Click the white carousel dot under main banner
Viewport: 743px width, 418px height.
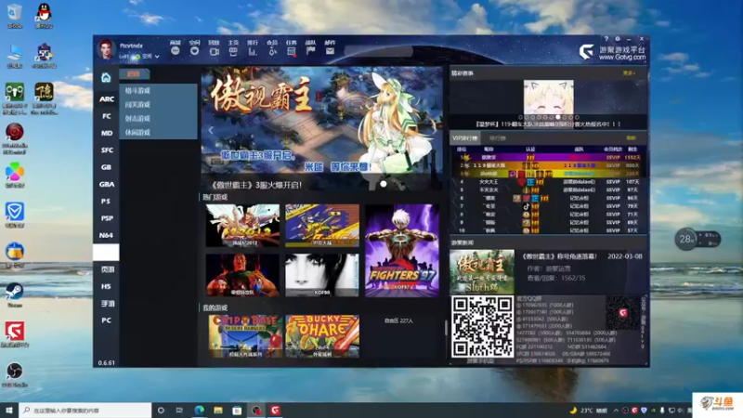pos(384,184)
